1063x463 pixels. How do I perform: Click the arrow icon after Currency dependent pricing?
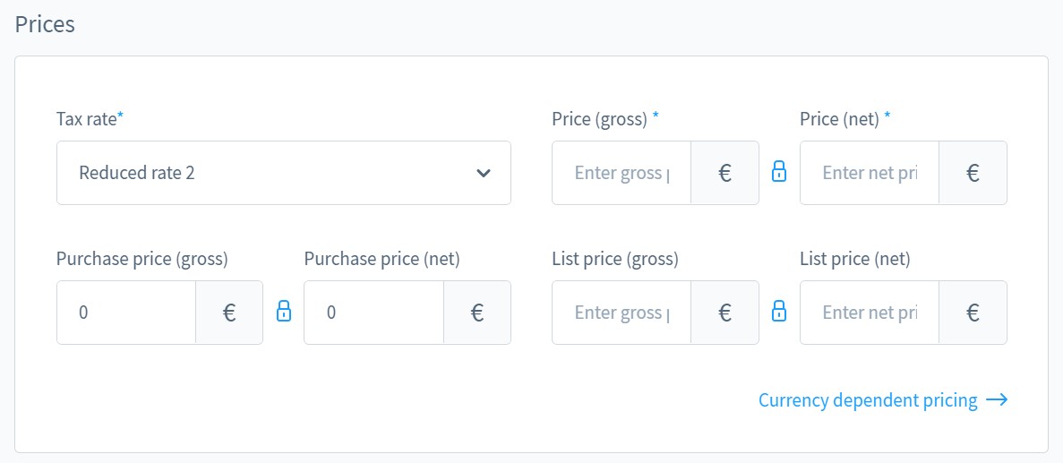(x=997, y=400)
